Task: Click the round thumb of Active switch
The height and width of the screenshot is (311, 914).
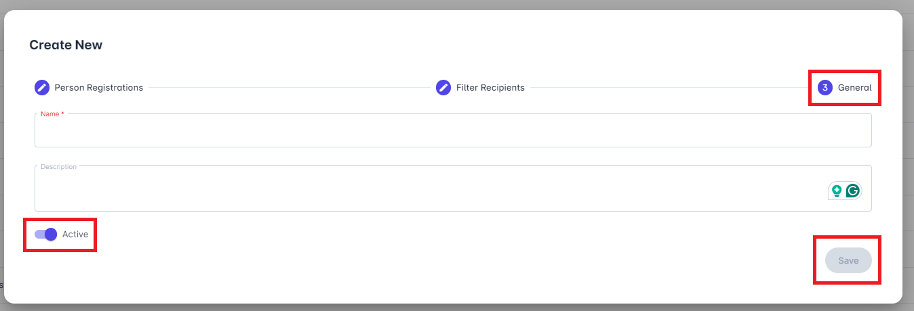Action: pos(50,234)
